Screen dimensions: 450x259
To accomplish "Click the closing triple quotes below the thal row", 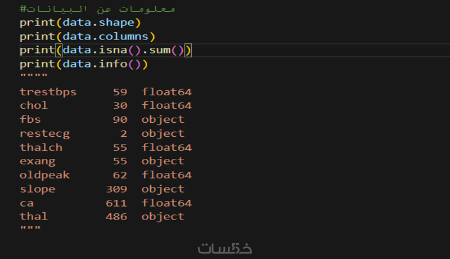I will coord(30,229).
